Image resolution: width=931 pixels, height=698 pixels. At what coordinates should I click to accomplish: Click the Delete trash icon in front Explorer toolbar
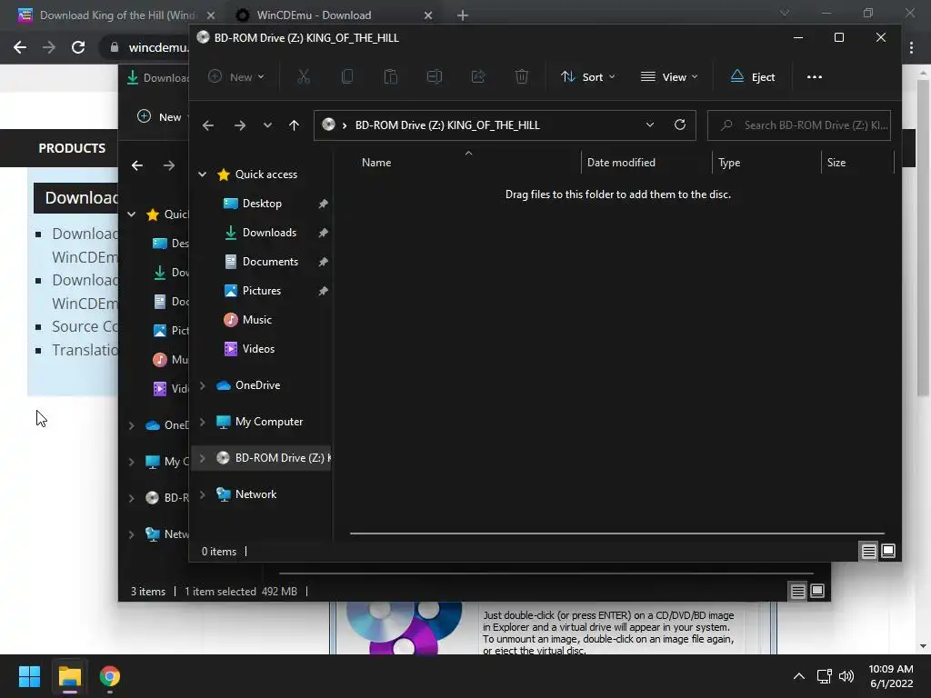tap(521, 76)
